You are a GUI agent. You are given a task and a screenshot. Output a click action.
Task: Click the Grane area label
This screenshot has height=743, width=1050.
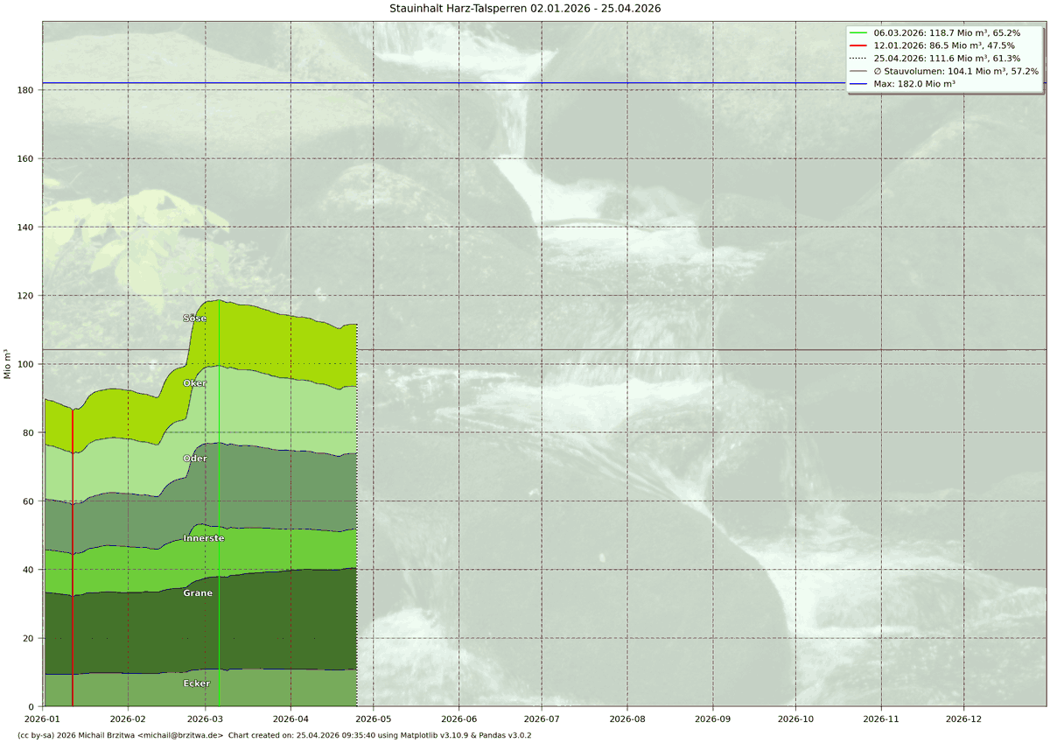point(198,593)
